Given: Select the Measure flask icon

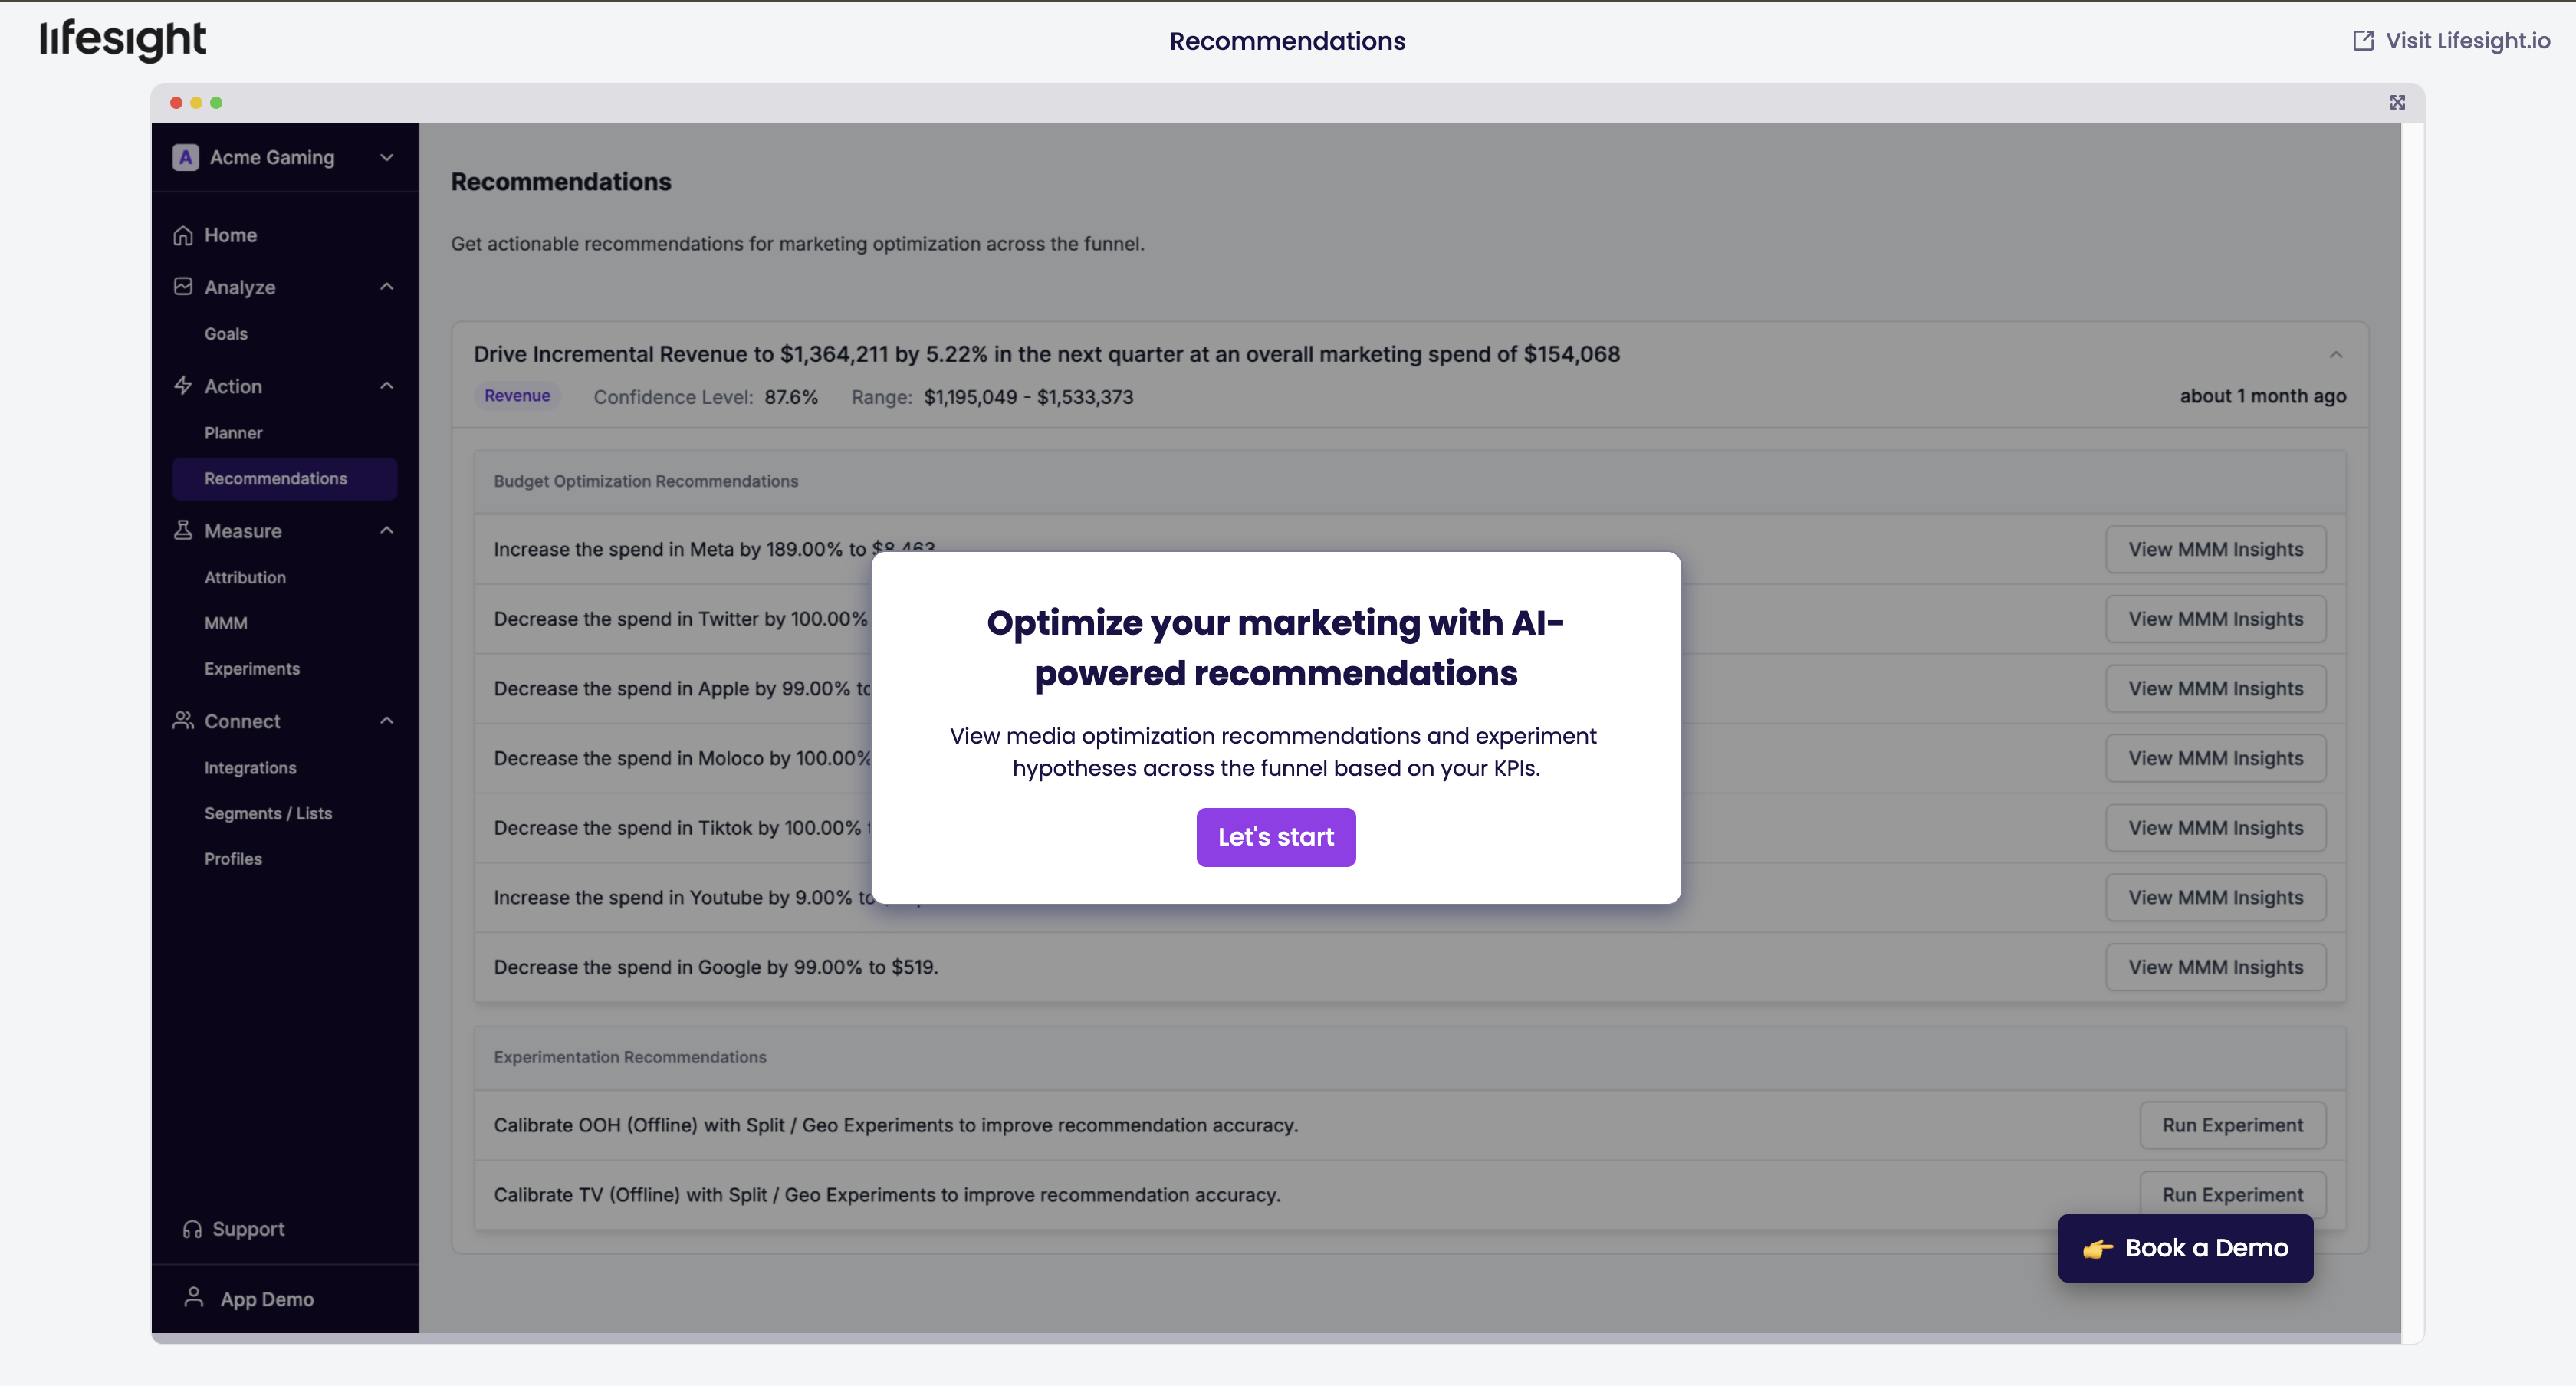Looking at the screenshot, I should [184, 530].
